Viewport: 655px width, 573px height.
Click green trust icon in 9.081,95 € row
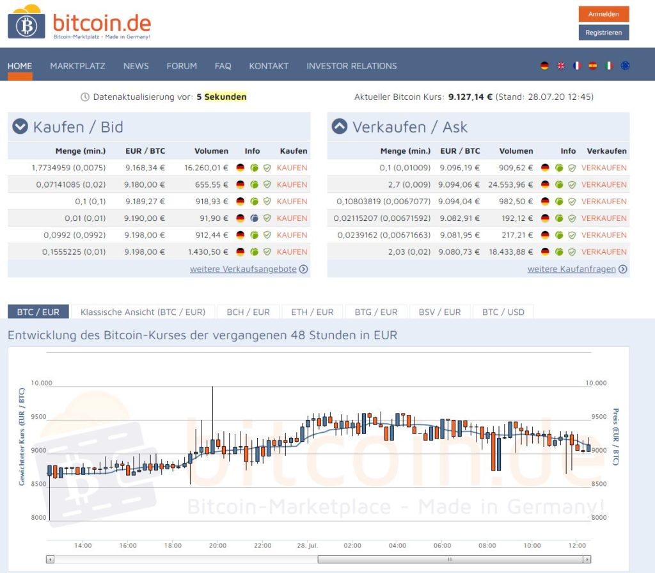(x=559, y=235)
